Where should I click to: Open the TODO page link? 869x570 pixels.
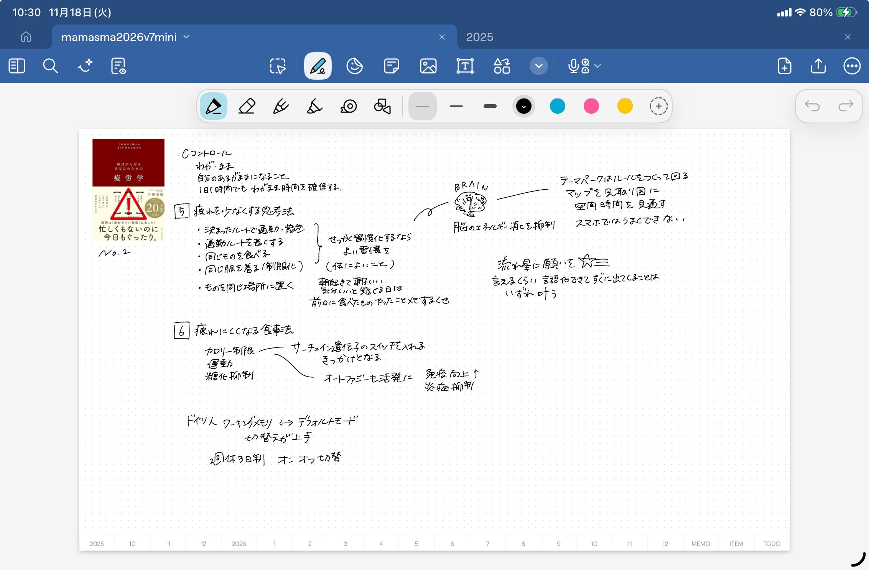[771, 544]
